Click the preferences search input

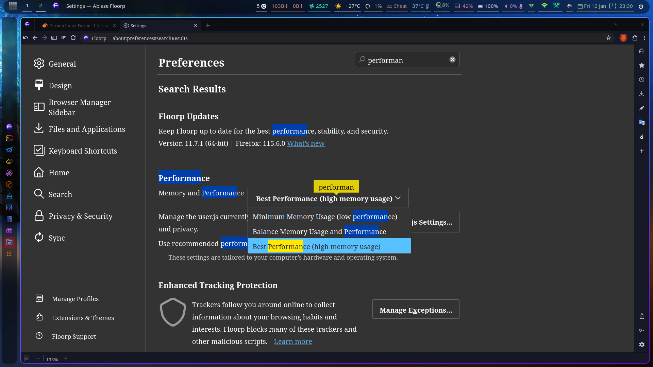click(x=406, y=60)
